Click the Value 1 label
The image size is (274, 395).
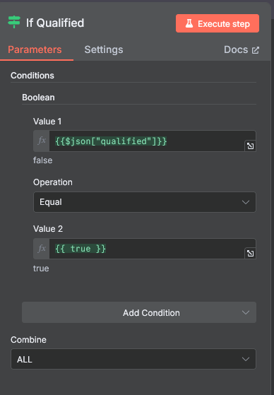click(x=47, y=122)
